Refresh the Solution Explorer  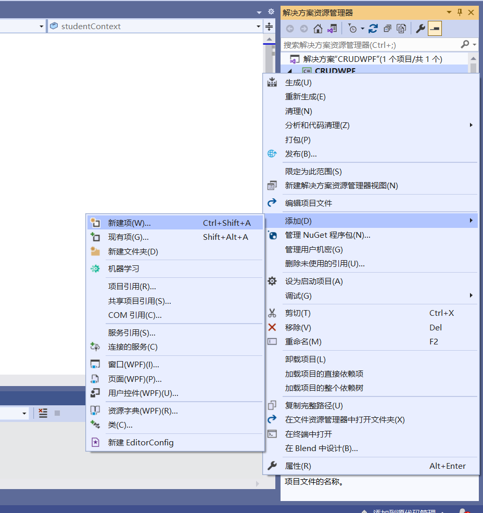373,28
